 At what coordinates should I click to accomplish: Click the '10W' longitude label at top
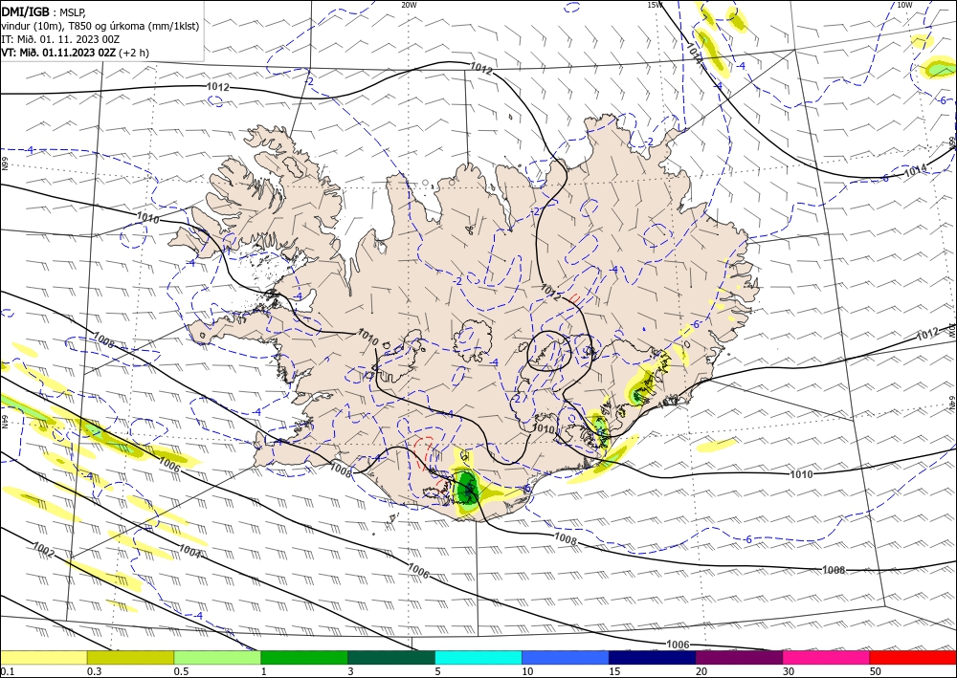tap(904, 5)
